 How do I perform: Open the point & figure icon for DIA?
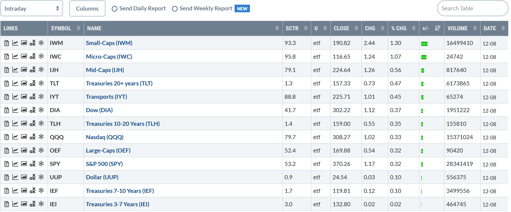click(x=33, y=110)
